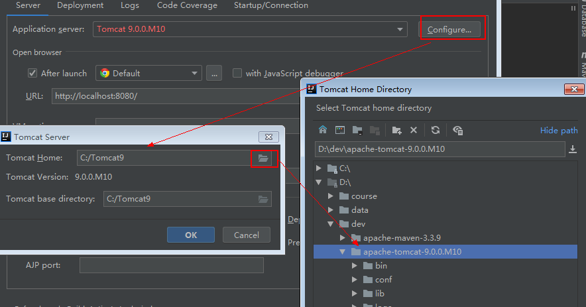Image resolution: width=586 pixels, height=307 pixels.
Task: Open browser options ellipsis button
Action: pos(214,74)
